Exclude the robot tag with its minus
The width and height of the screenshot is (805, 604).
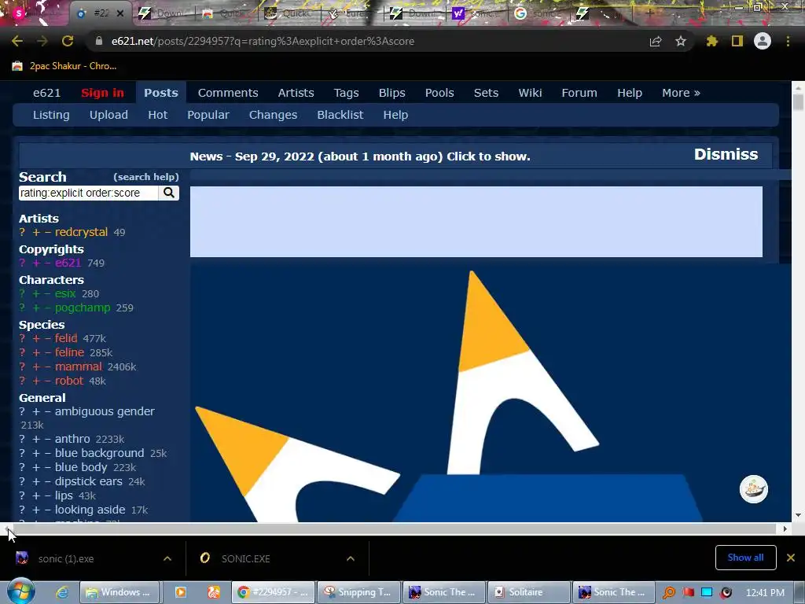click(48, 381)
